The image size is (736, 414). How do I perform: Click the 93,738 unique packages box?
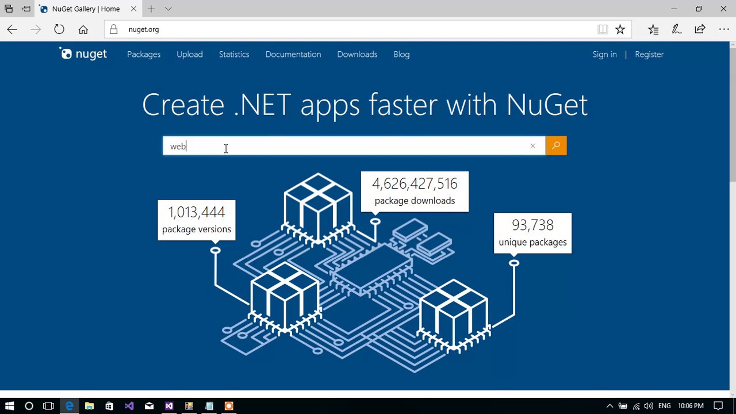tap(532, 233)
